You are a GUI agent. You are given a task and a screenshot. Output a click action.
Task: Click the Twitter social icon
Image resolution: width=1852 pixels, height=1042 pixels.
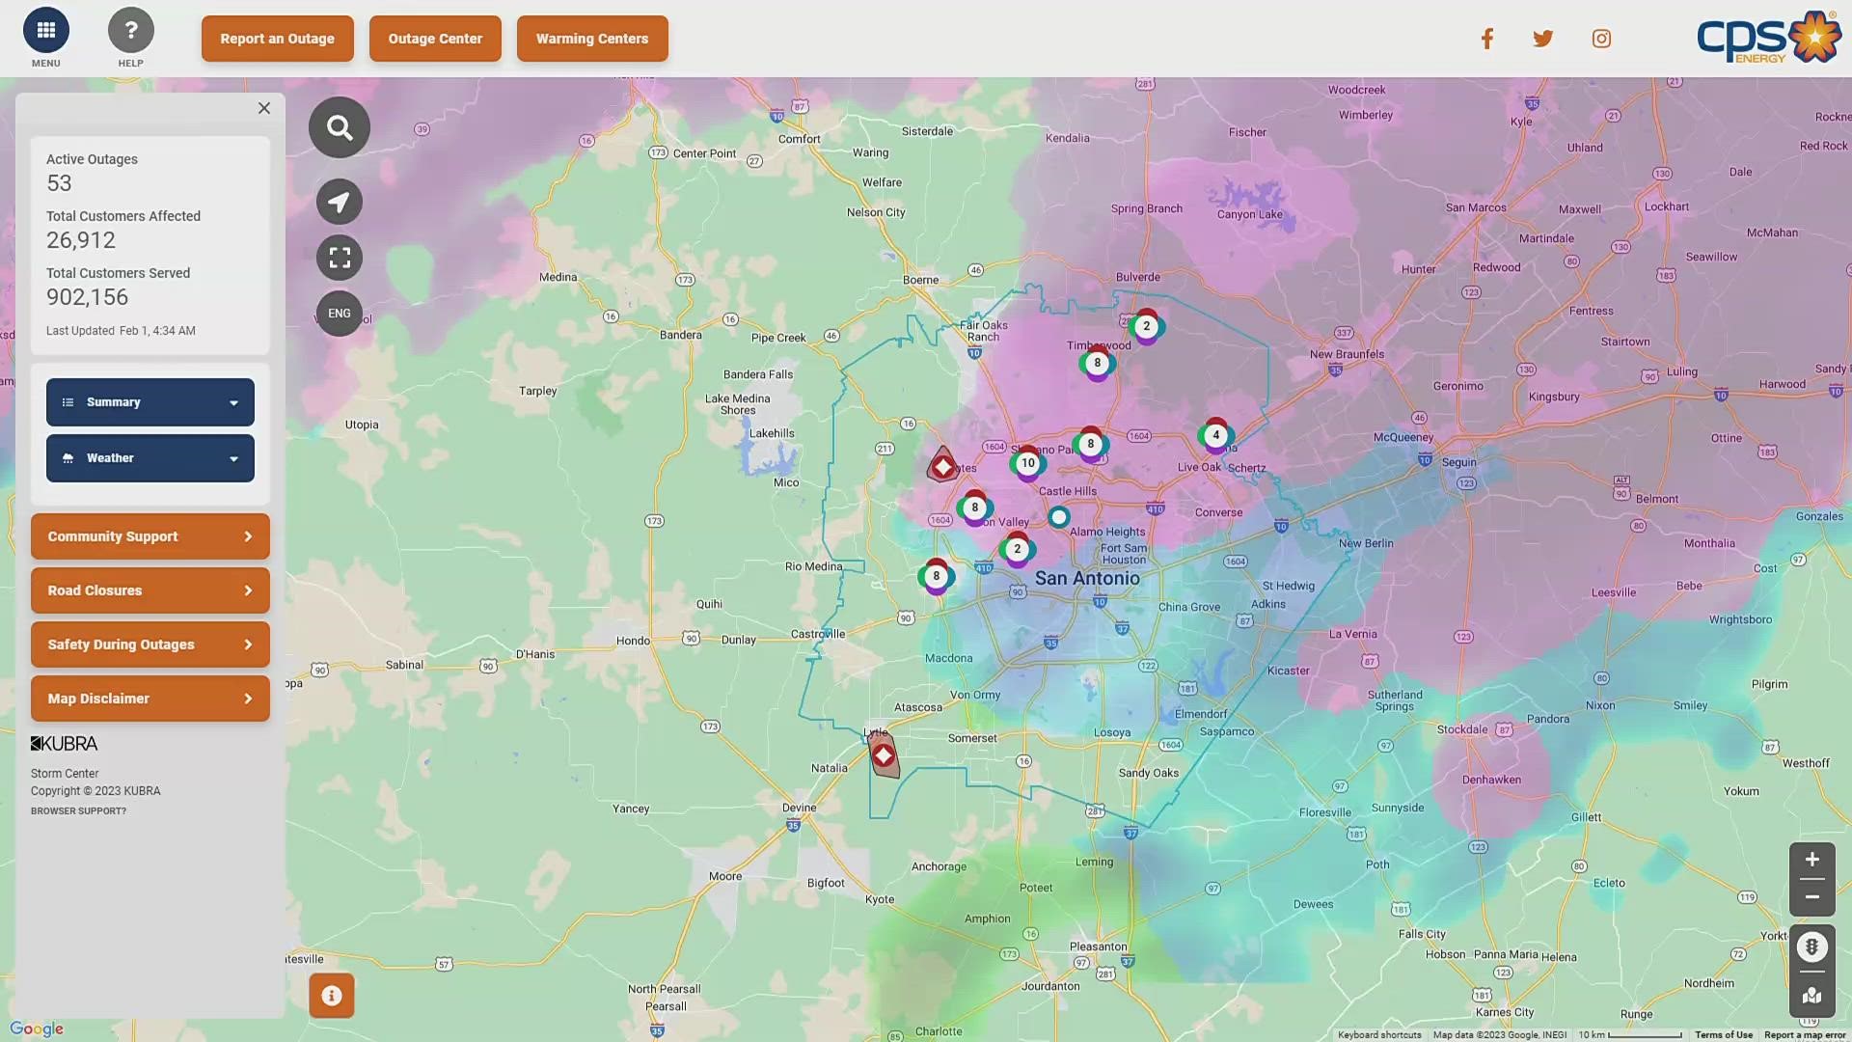(x=1543, y=39)
